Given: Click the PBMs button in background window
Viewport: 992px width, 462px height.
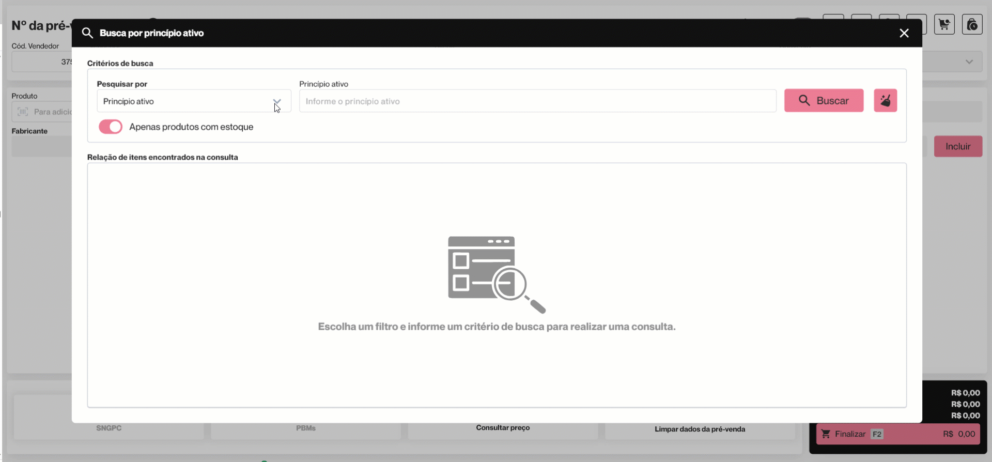Looking at the screenshot, I should 306,428.
